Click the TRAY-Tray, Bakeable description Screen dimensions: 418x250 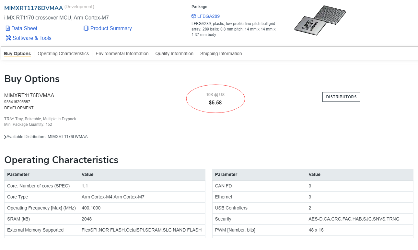pos(40,119)
